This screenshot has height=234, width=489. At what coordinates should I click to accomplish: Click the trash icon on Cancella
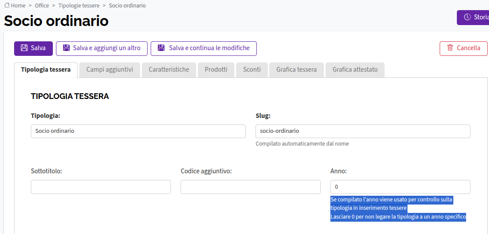pyautogui.click(x=450, y=48)
